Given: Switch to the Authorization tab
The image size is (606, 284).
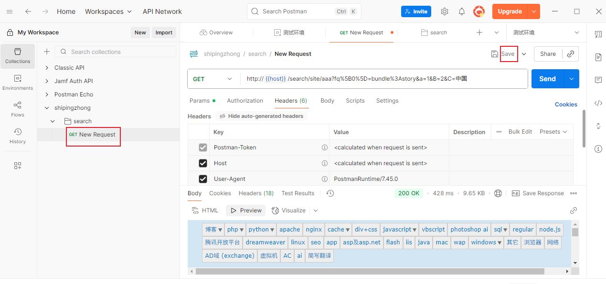Looking at the screenshot, I should 245,101.
